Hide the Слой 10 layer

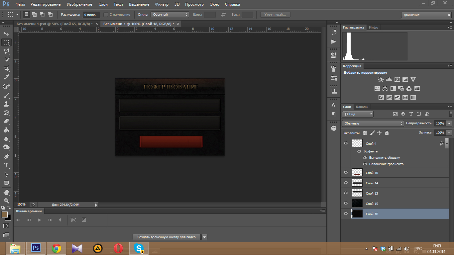[x=346, y=173]
